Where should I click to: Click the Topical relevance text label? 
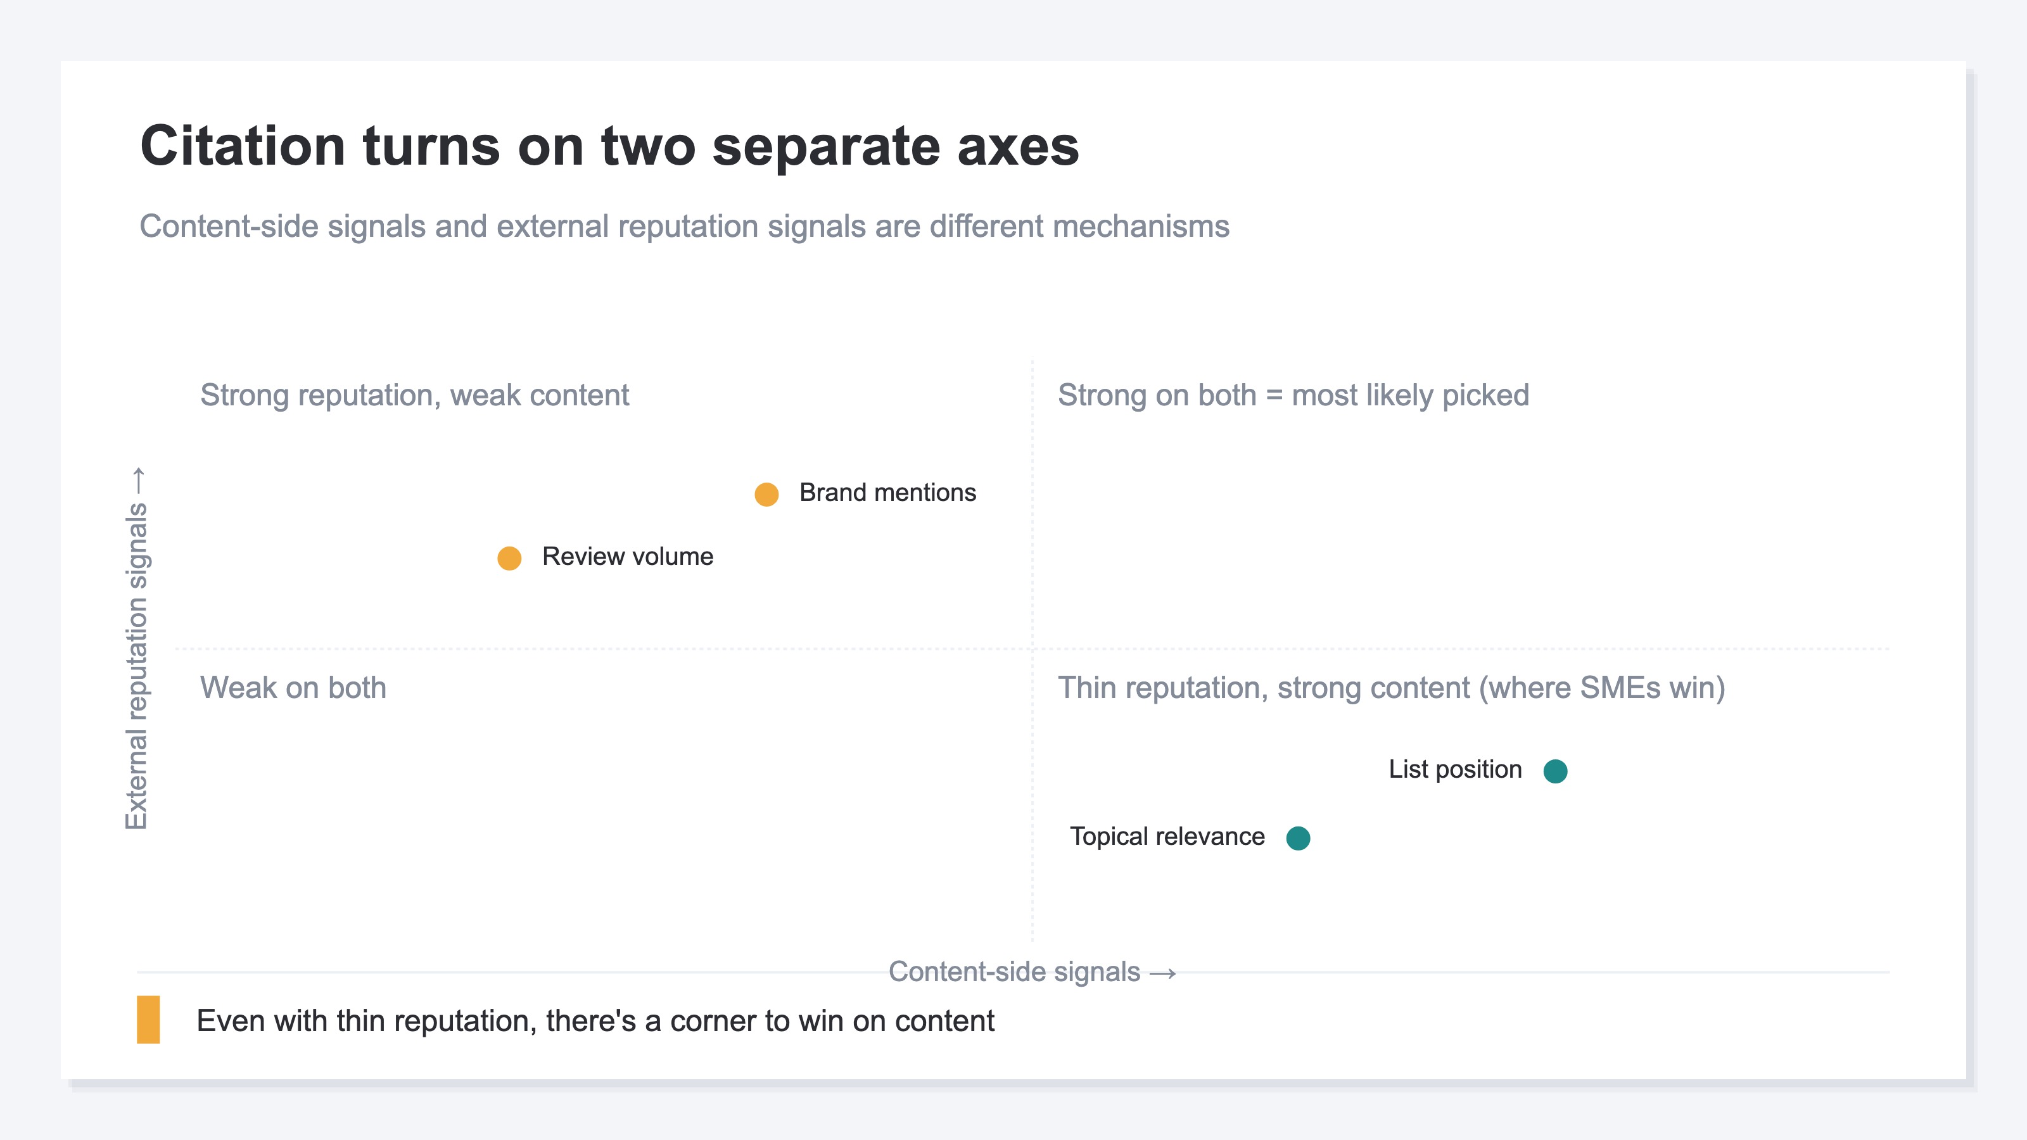click(1167, 836)
